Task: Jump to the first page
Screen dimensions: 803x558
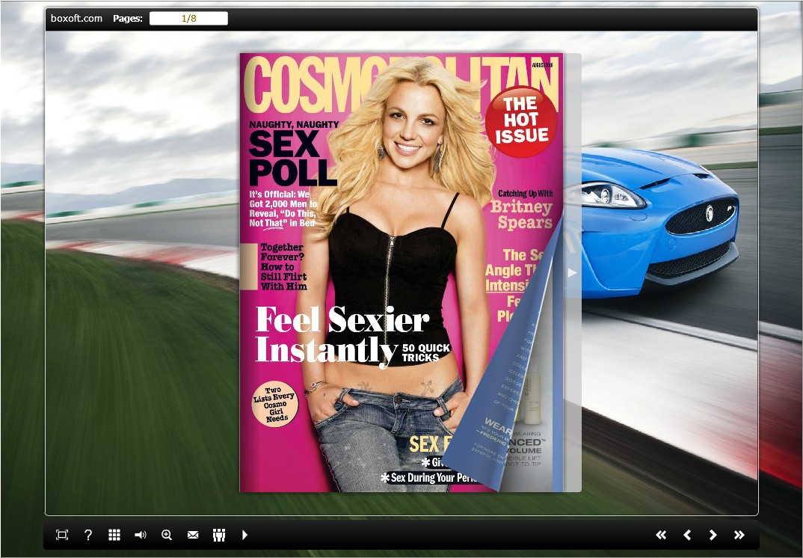Action: pyautogui.click(x=661, y=535)
